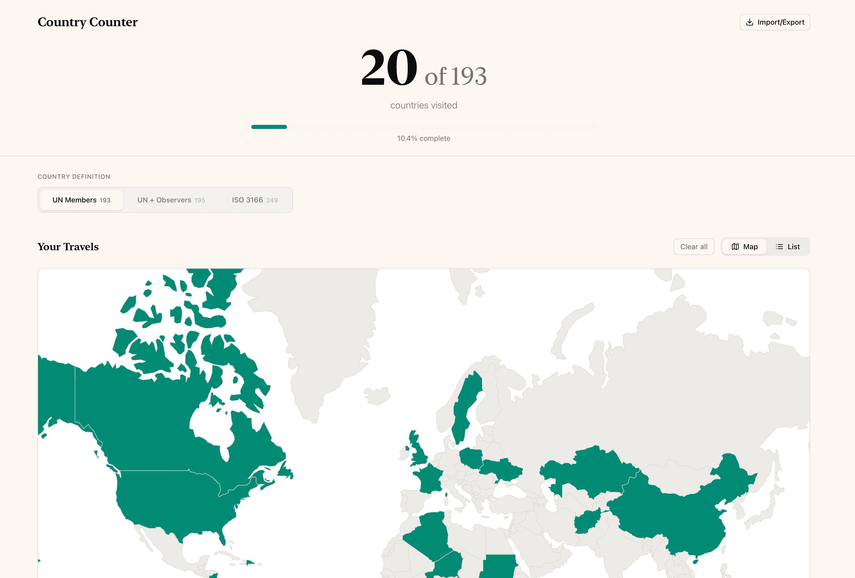Select the UN Members definition
Image resolution: width=855 pixels, height=578 pixels.
pos(81,200)
